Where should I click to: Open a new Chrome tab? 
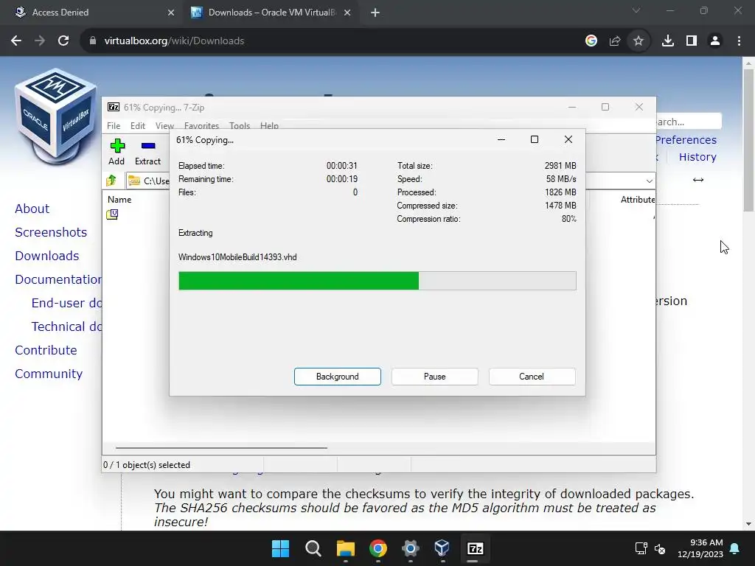[x=375, y=13]
